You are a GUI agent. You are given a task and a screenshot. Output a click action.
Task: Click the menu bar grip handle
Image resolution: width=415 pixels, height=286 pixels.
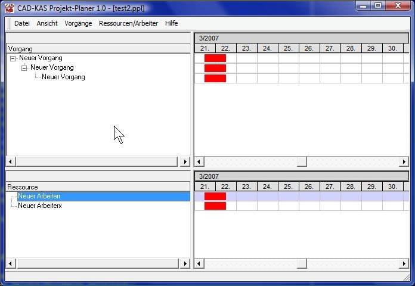[x=9, y=23]
